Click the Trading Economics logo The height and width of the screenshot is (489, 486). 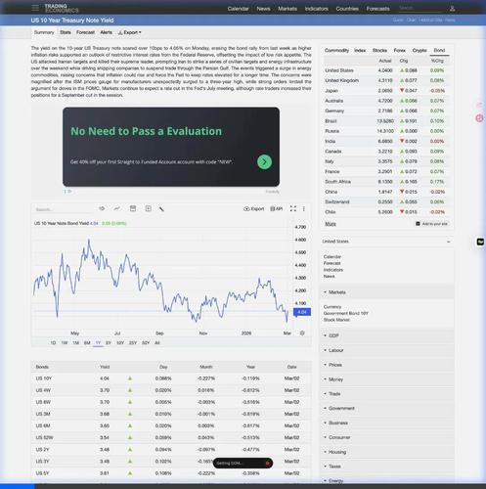pos(62,8)
